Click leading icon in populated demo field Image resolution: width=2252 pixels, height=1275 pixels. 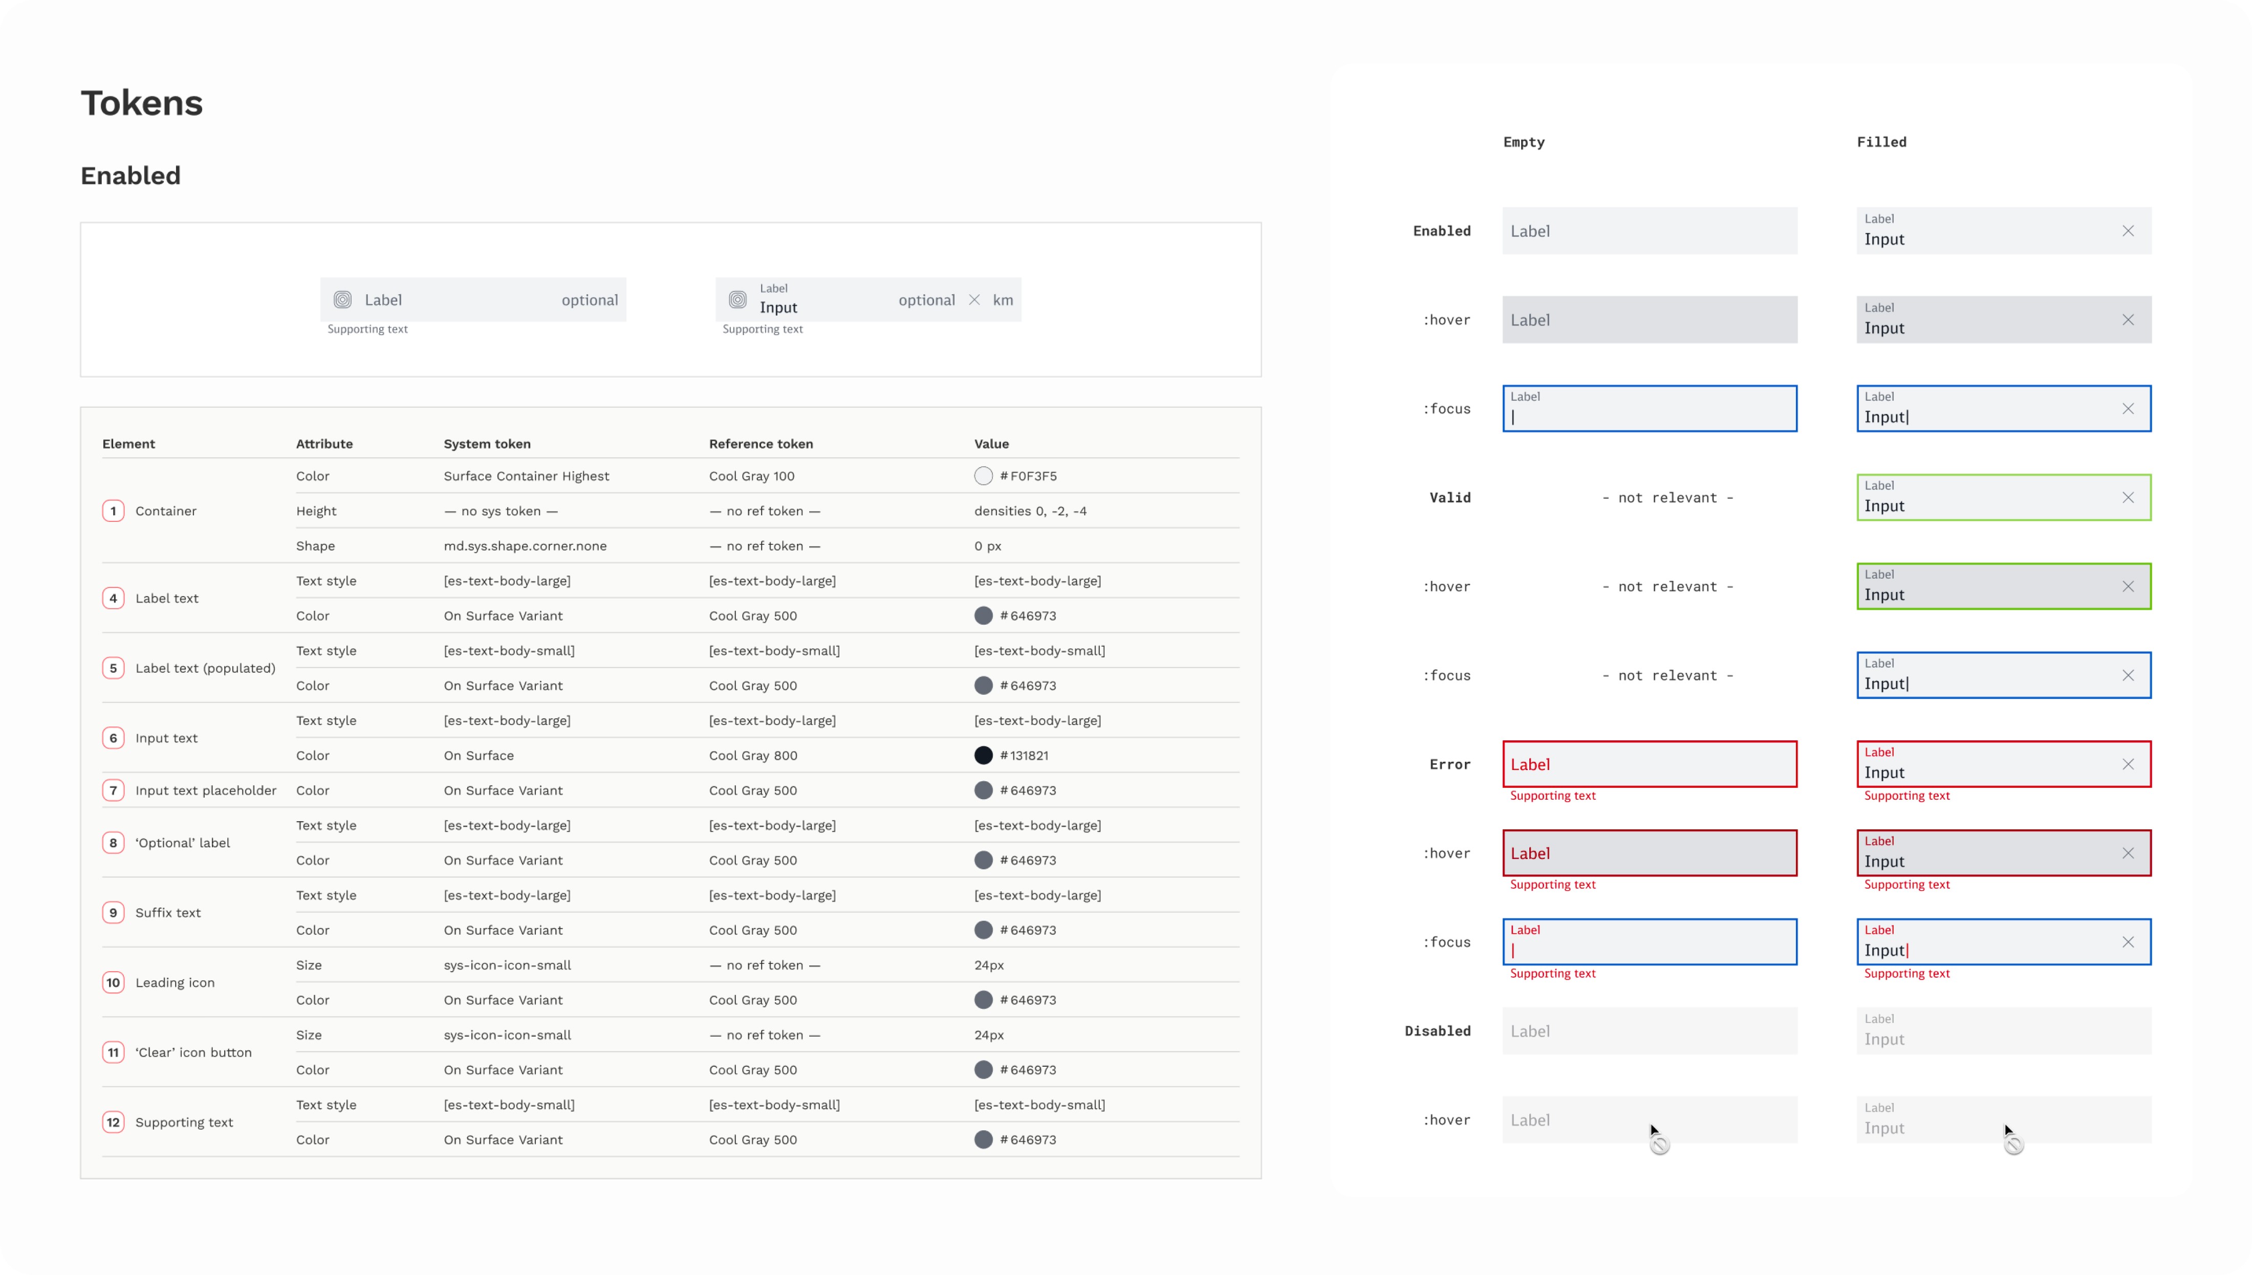(x=738, y=300)
